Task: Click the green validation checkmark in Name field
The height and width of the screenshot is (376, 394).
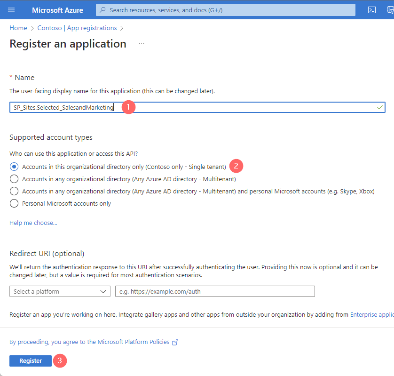Action: pos(379,107)
